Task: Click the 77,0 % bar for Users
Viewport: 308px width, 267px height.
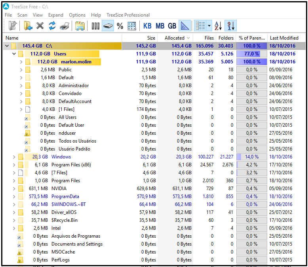Action: (x=252, y=54)
